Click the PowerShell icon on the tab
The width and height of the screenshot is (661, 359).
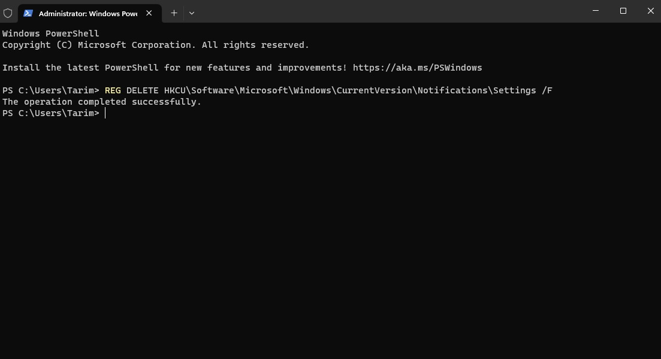pyautogui.click(x=28, y=13)
